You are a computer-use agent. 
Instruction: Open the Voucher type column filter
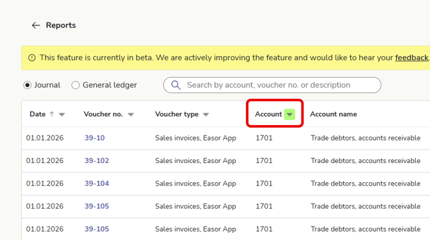(x=205, y=114)
